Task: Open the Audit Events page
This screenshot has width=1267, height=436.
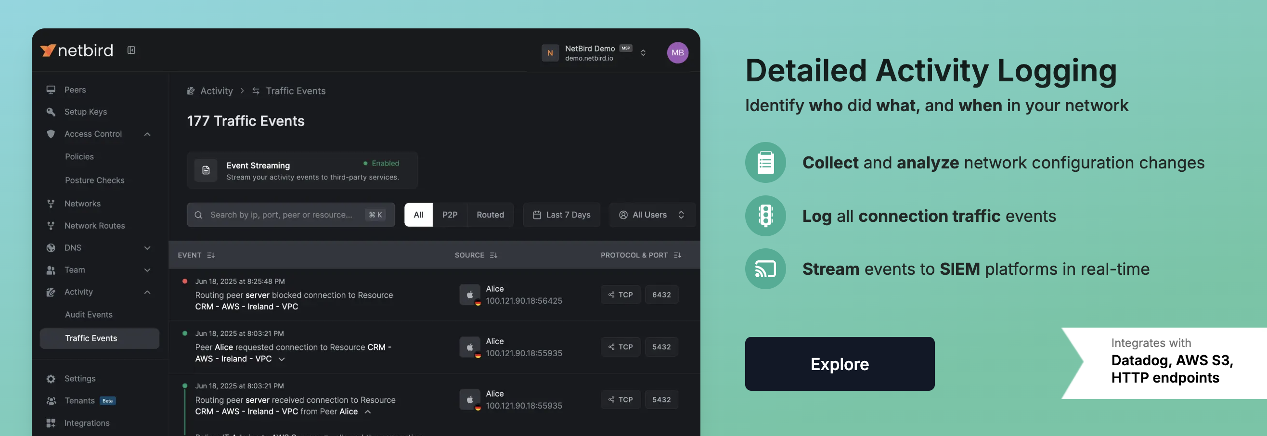Action: [89, 315]
